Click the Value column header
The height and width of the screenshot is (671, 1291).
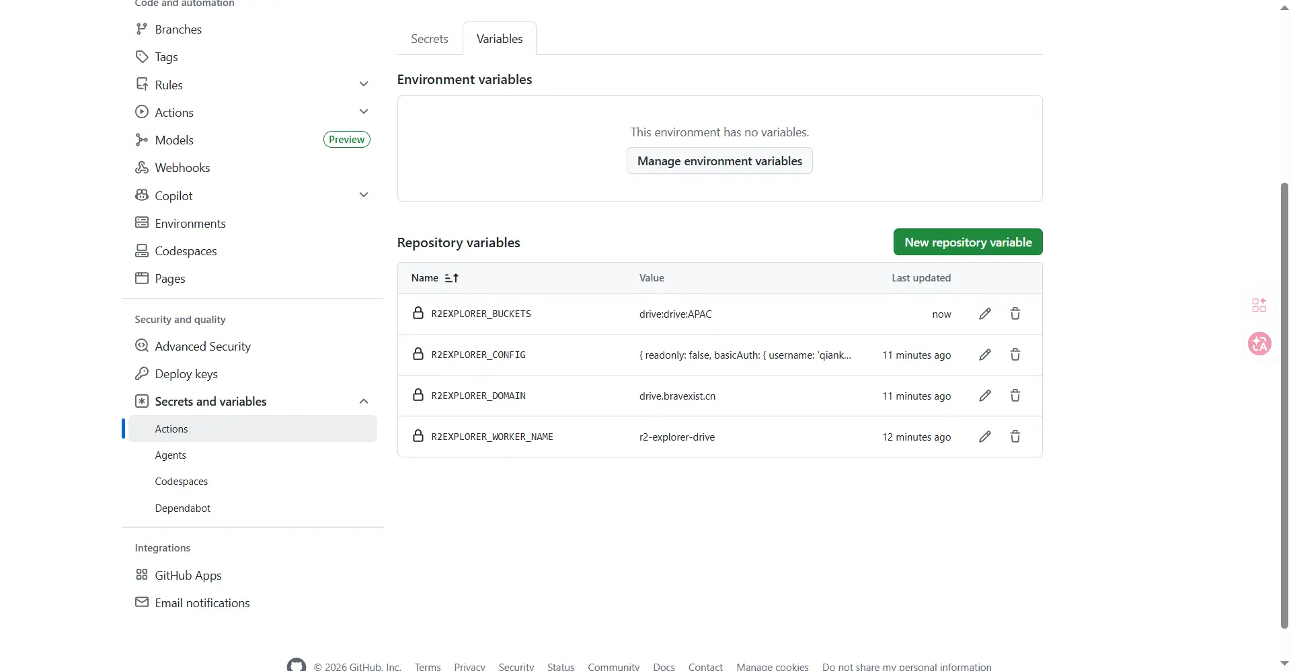(x=652, y=278)
